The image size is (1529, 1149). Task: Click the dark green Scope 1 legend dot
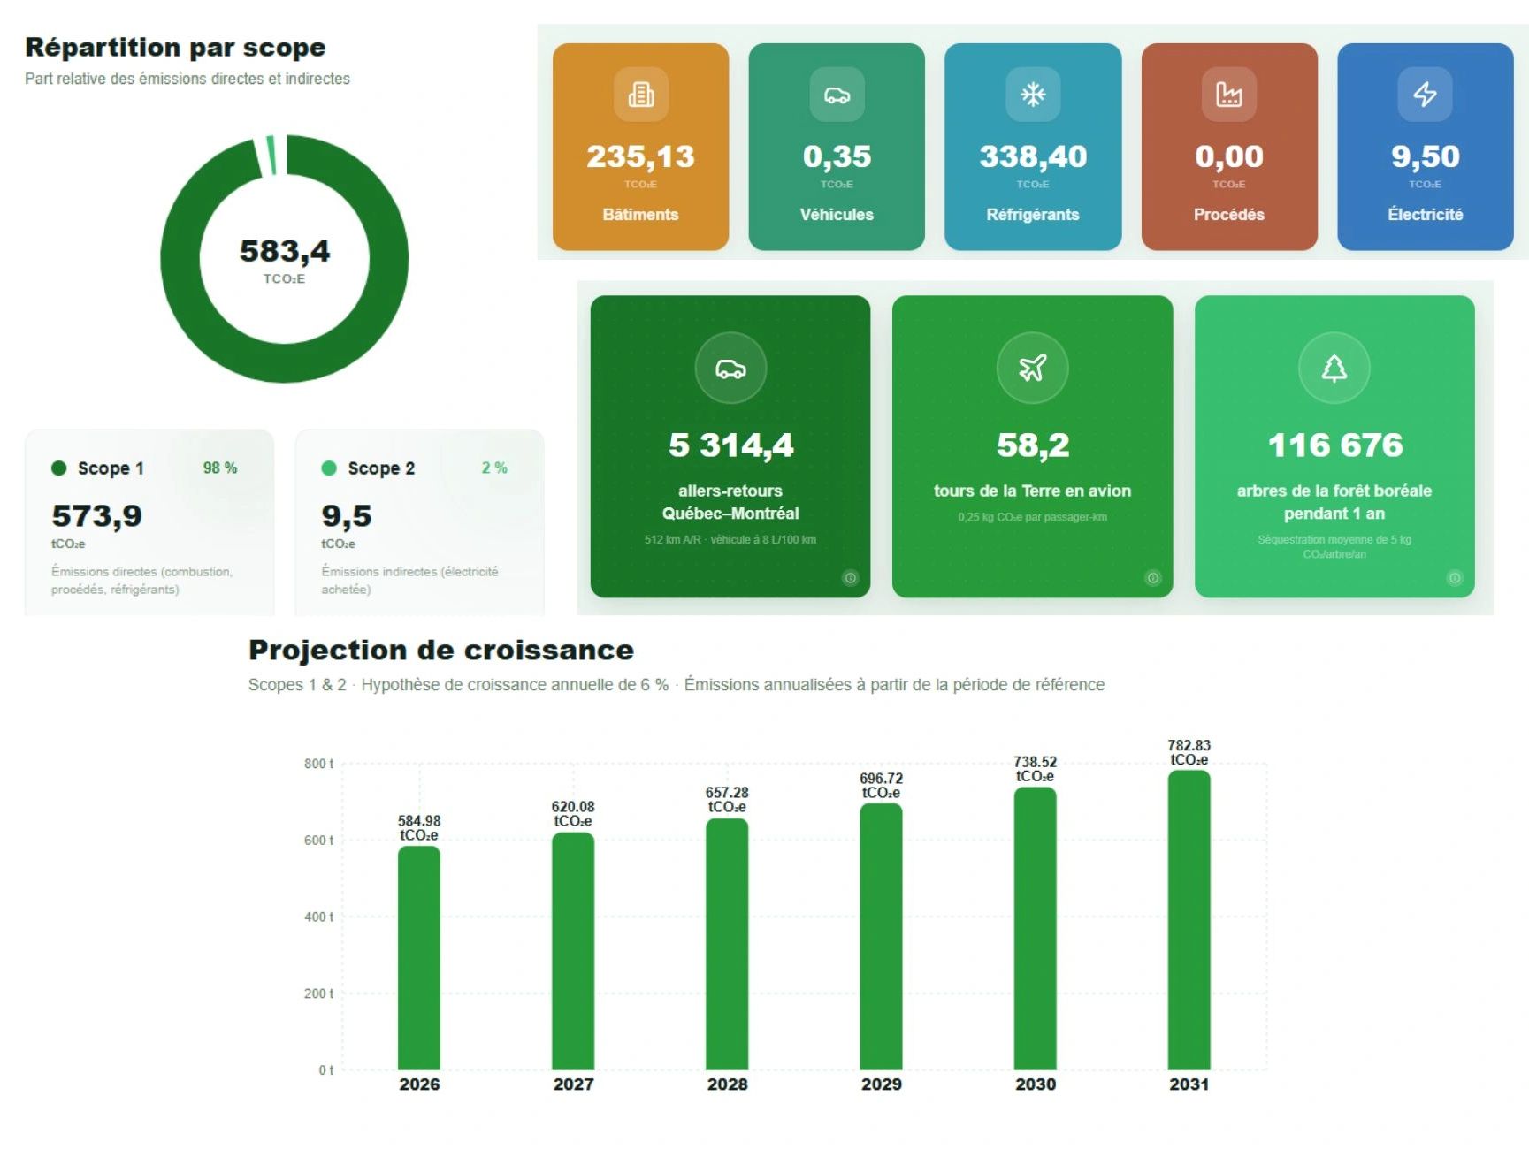click(59, 468)
